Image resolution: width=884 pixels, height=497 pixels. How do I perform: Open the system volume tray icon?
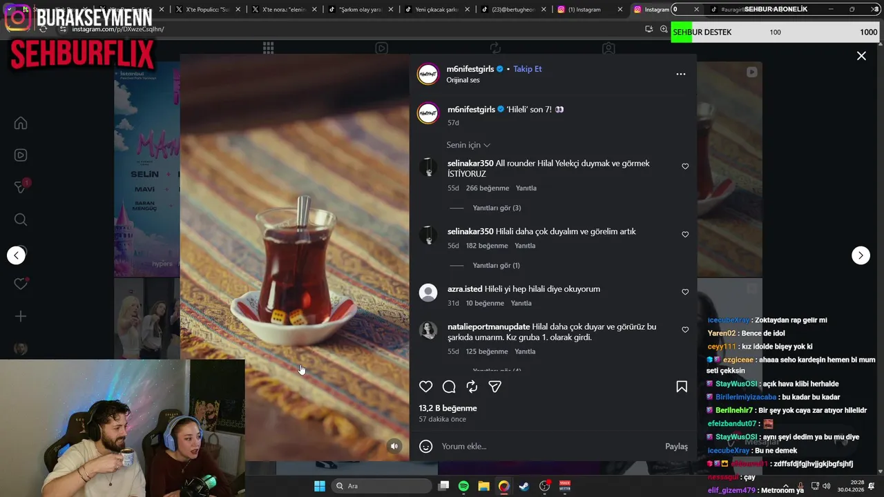[x=827, y=486]
